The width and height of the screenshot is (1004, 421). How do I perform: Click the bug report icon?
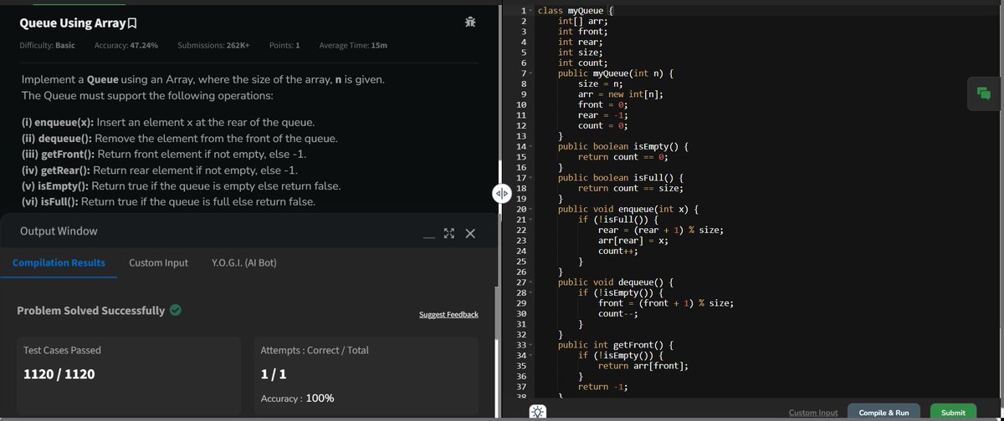click(x=470, y=23)
